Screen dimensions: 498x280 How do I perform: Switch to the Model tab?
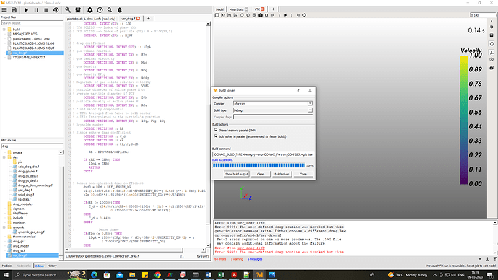coord(219,9)
